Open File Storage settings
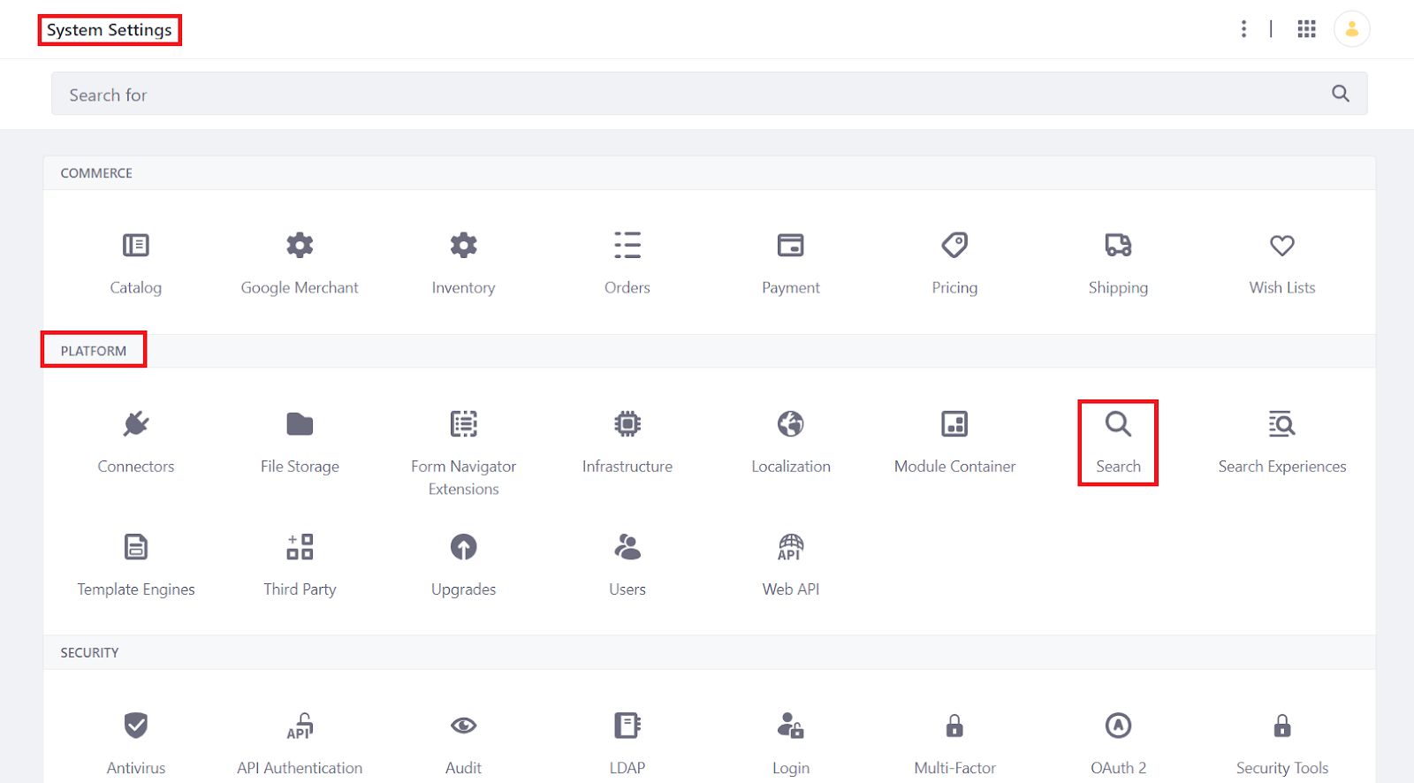 click(x=300, y=443)
